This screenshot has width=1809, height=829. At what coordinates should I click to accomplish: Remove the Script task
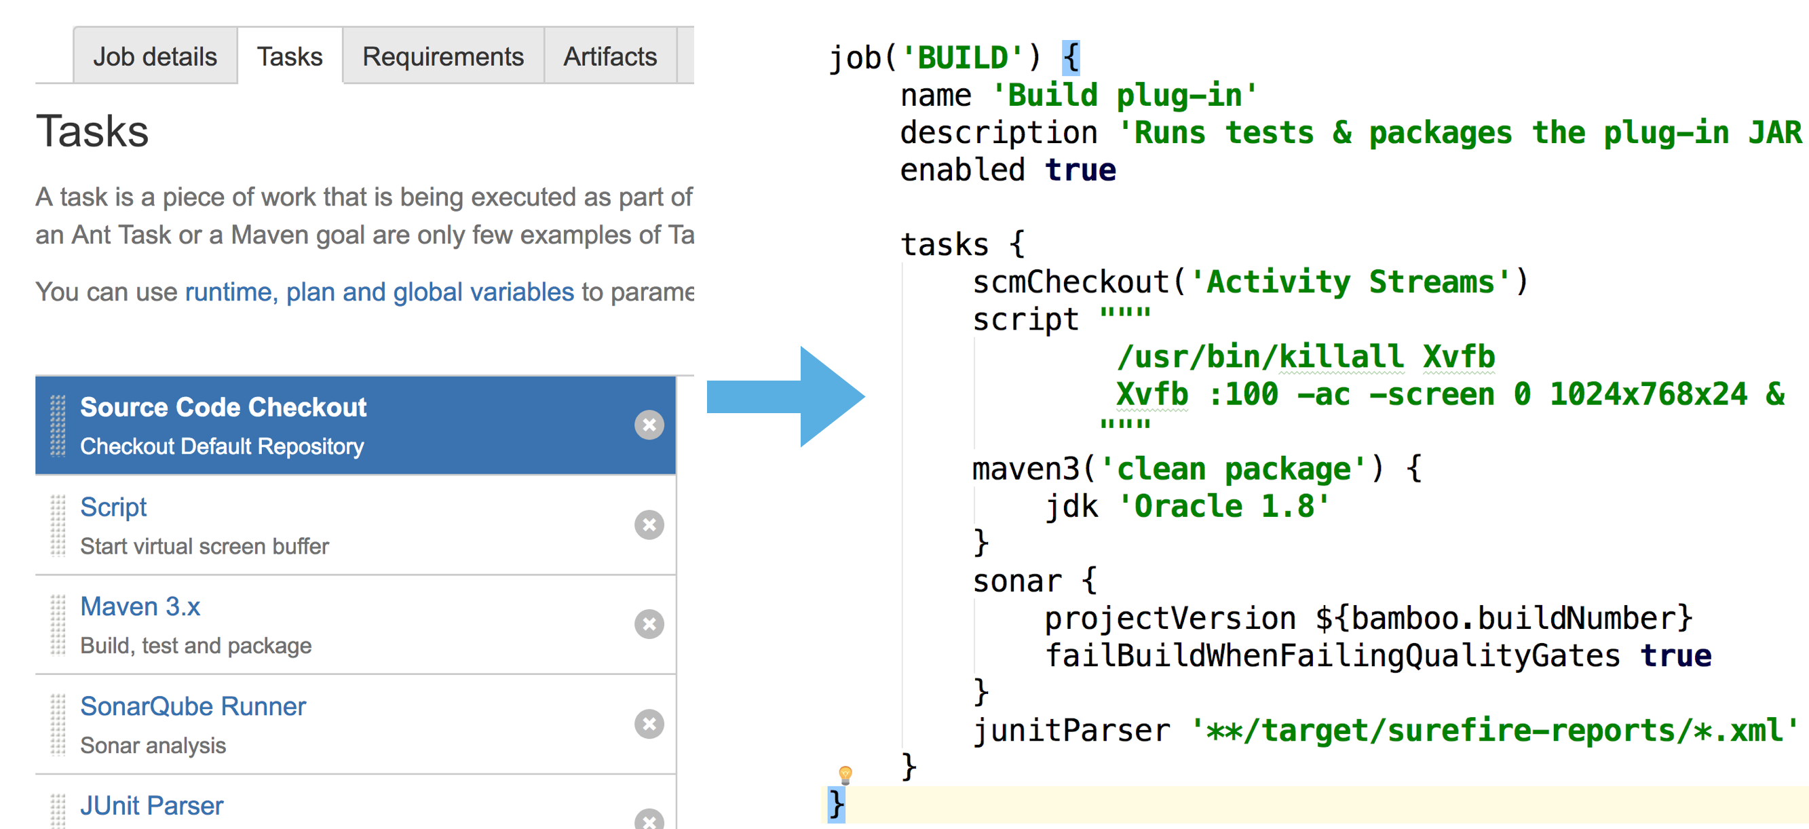tap(649, 525)
